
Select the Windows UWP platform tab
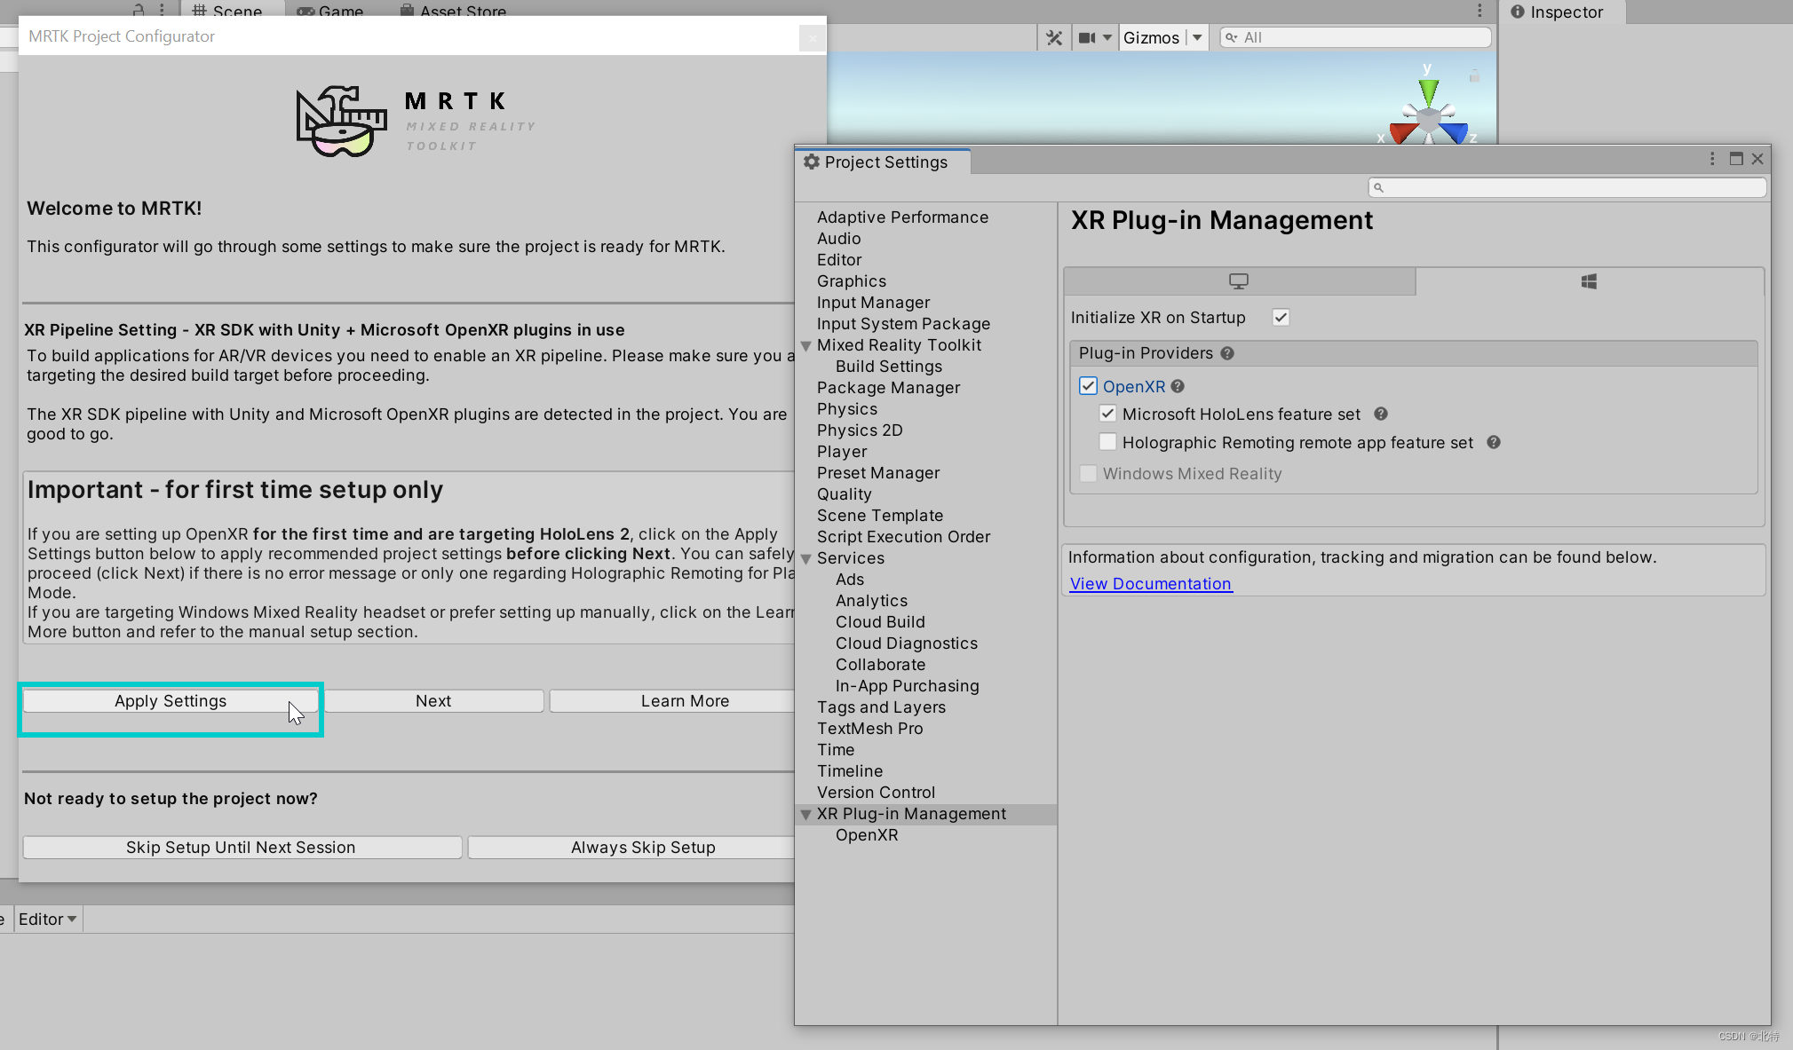pos(1590,281)
